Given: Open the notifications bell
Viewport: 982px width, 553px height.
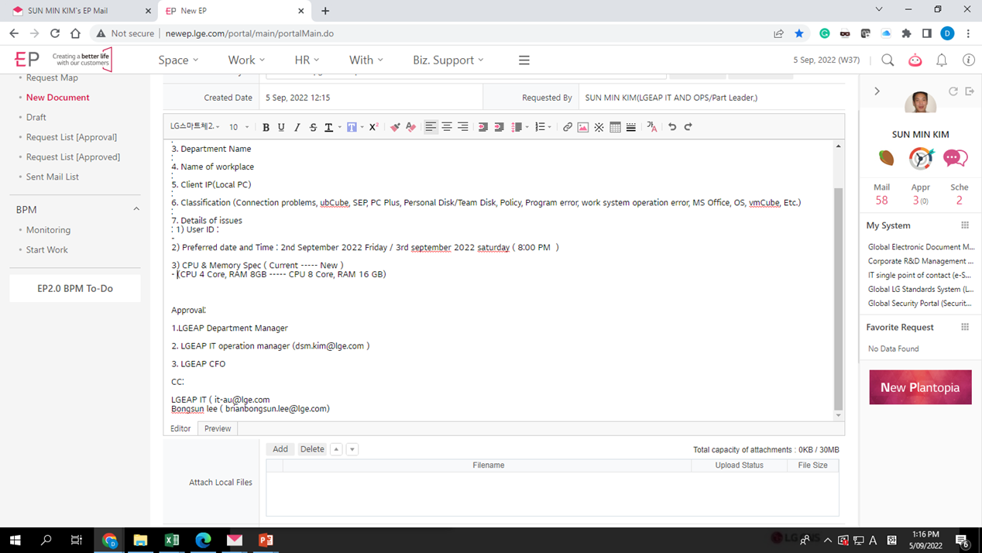Looking at the screenshot, I should (x=942, y=60).
